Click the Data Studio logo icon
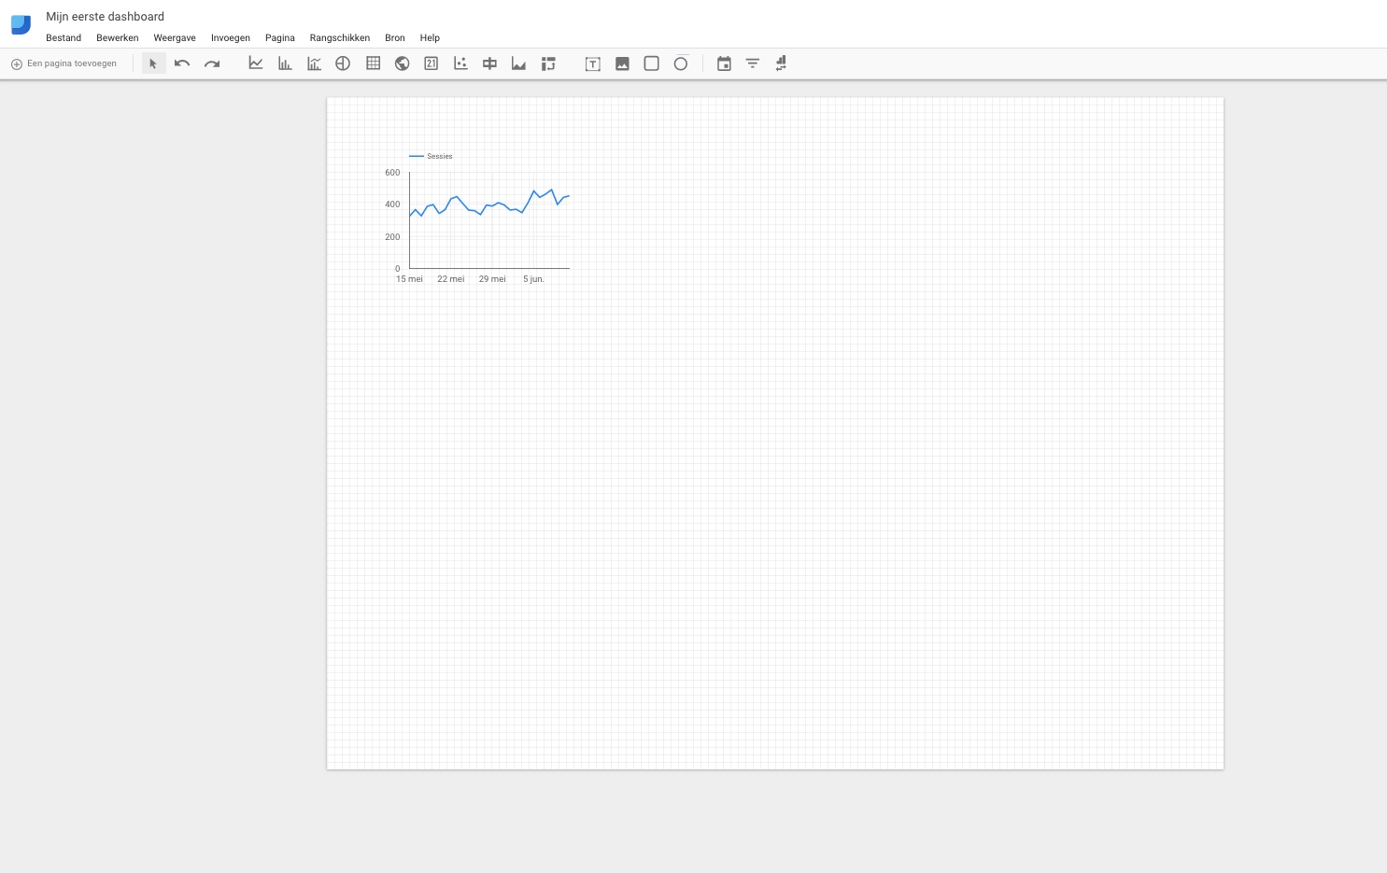The height and width of the screenshot is (873, 1387). 21,24
